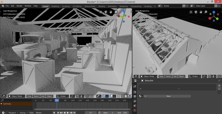Screen dimensions: 222x114
Task: Open the Tool properties tab icon
Action: pyautogui.click(x=135, y=87)
